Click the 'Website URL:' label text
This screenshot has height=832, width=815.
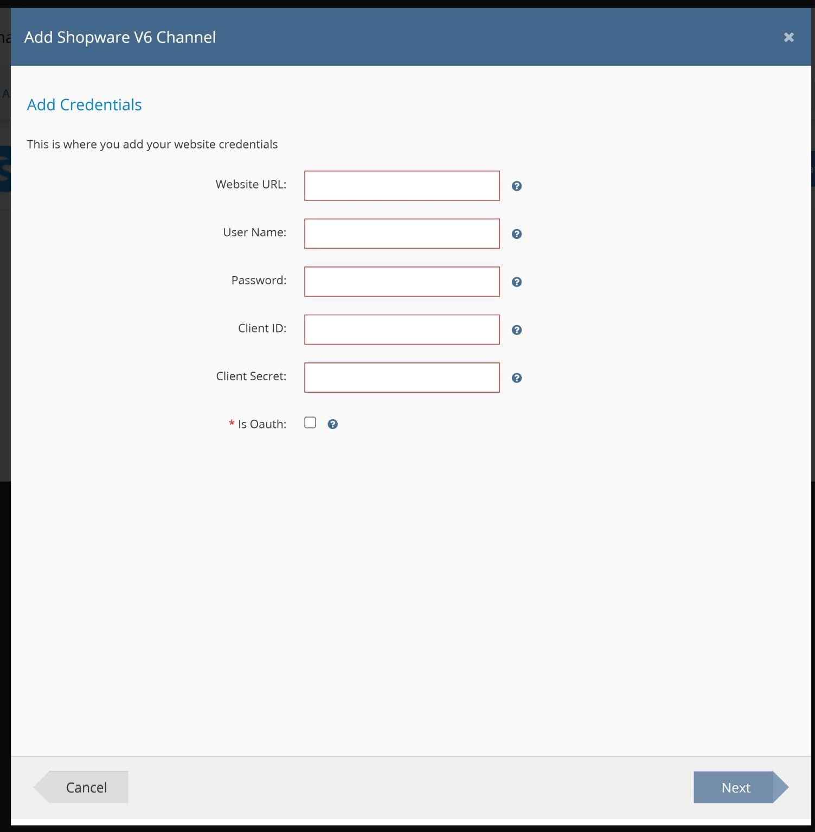[251, 184]
